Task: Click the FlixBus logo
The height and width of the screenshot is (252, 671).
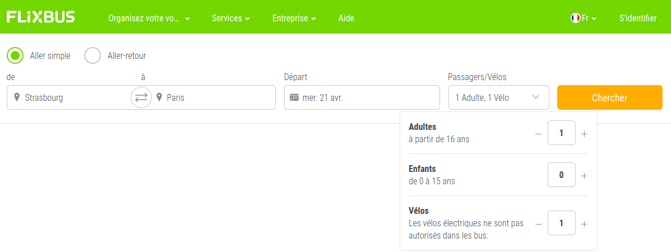Action: pos(41,17)
